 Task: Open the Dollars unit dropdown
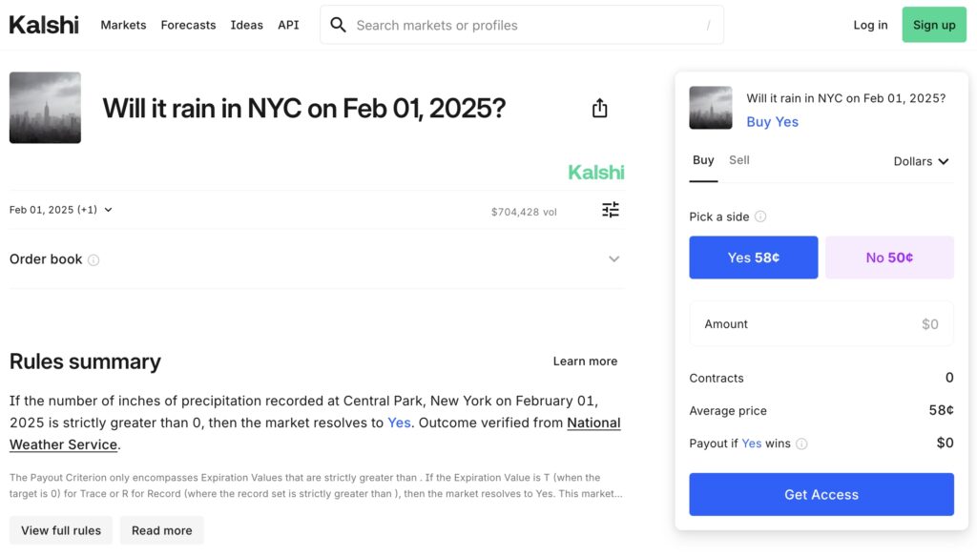tap(921, 161)
